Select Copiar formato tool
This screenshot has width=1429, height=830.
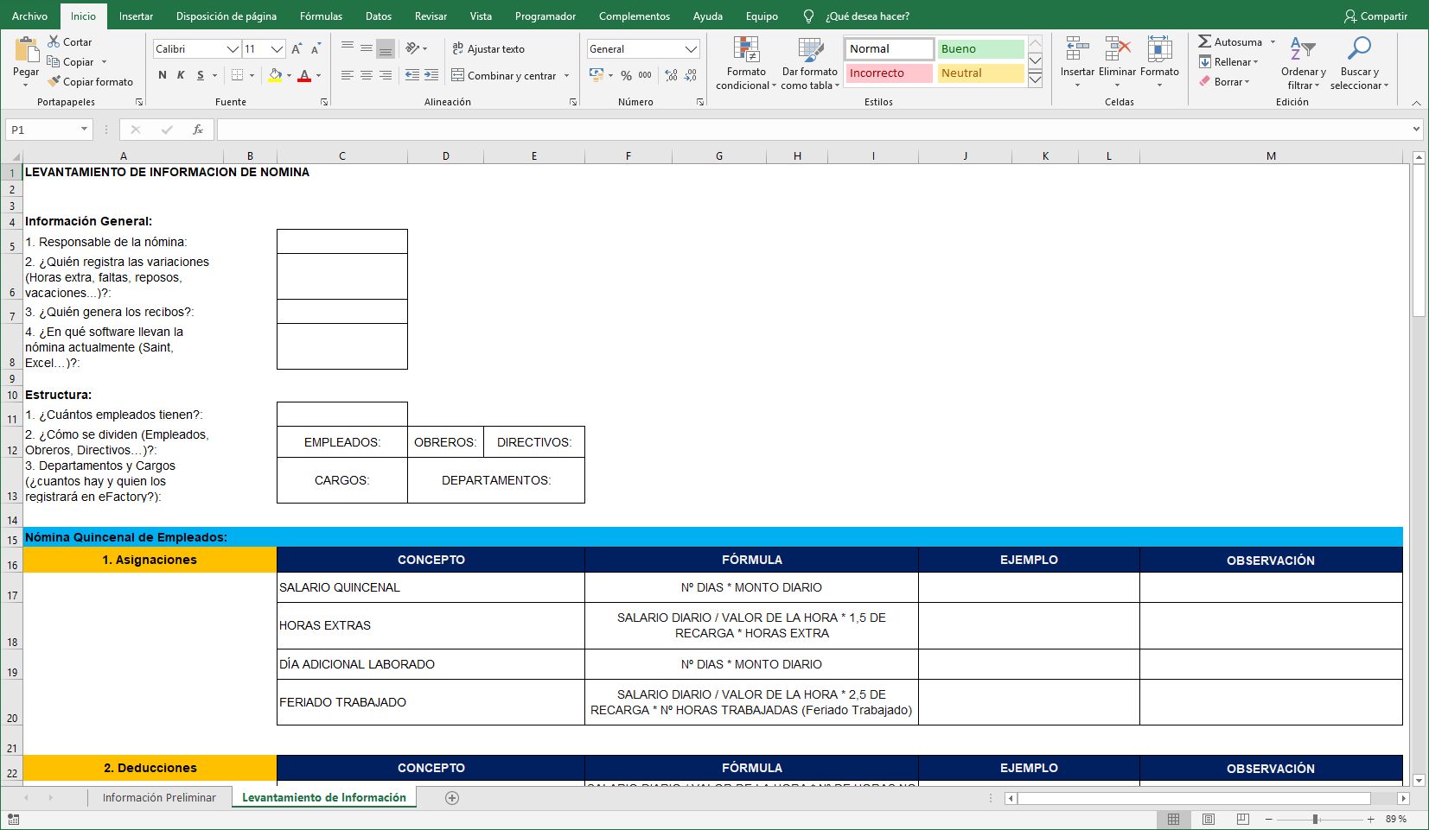tap(92, 81)
